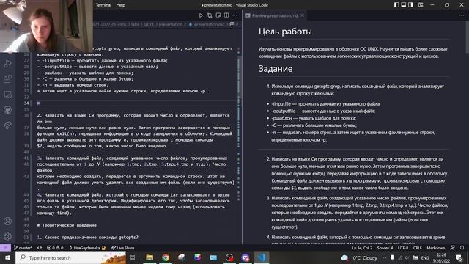Viewport: 469px width, 264px height.
Task: Click the open changes compare icon
Action: 210,15
